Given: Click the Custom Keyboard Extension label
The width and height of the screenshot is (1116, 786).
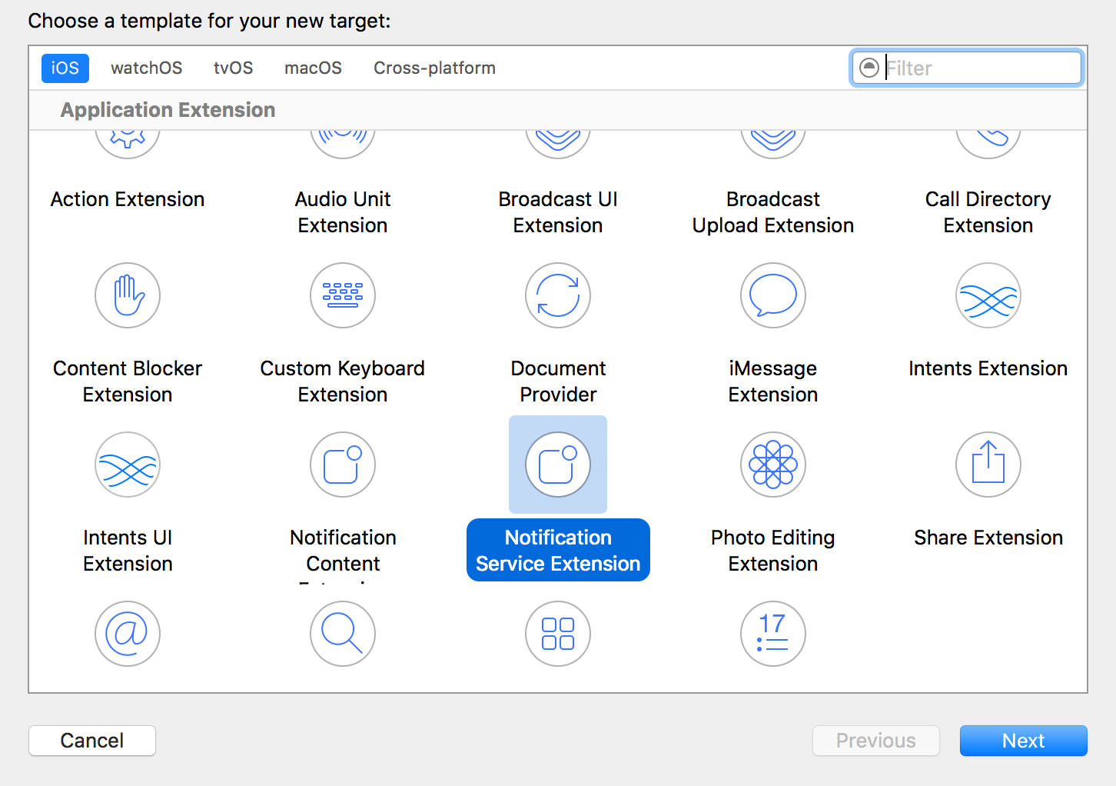Looking at the screenshot, I should (343, 381).
